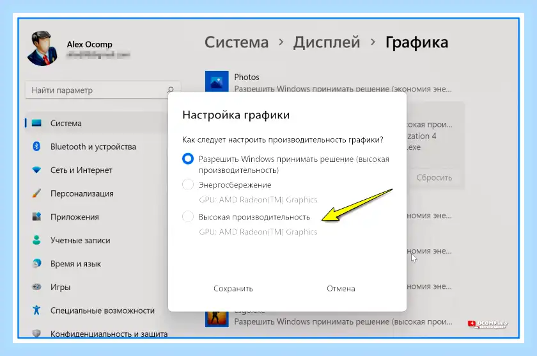The image size is (537, 356).
Task: Click the Настройка графики dialog title
Action: point(236,115)
